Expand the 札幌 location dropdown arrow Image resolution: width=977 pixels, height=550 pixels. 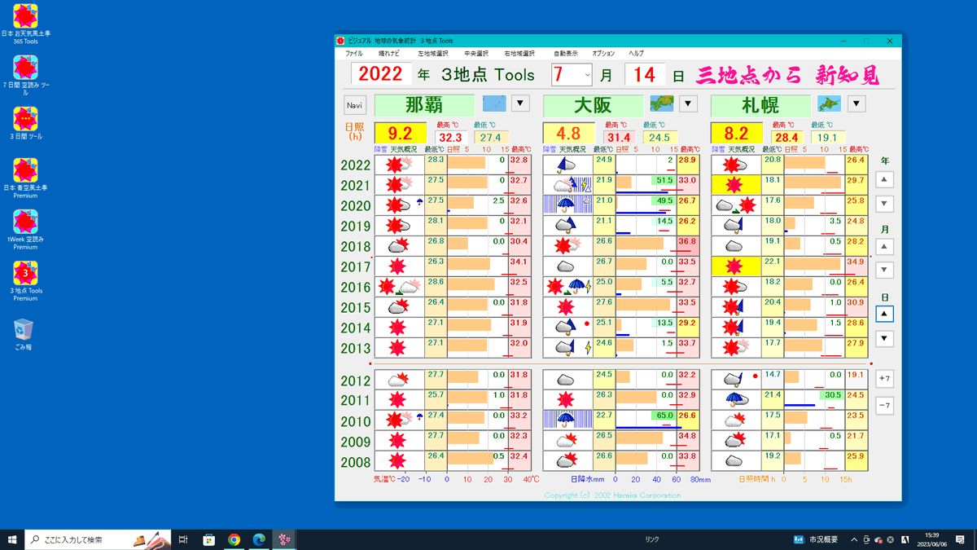[x=856, y=103]
